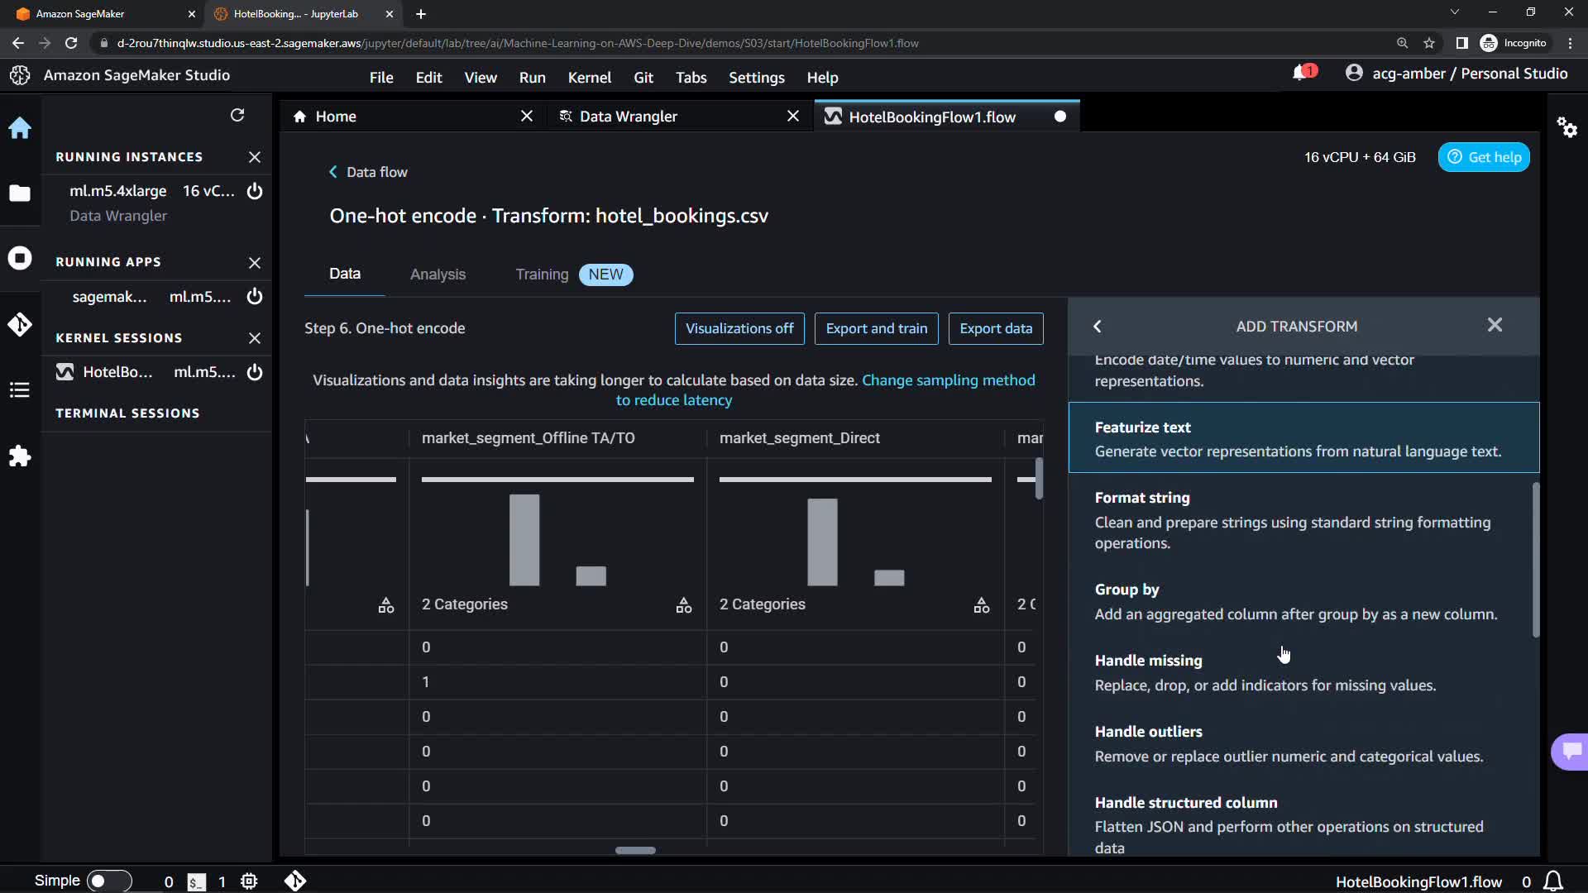Refresh the running instances list

click(237, 115)
